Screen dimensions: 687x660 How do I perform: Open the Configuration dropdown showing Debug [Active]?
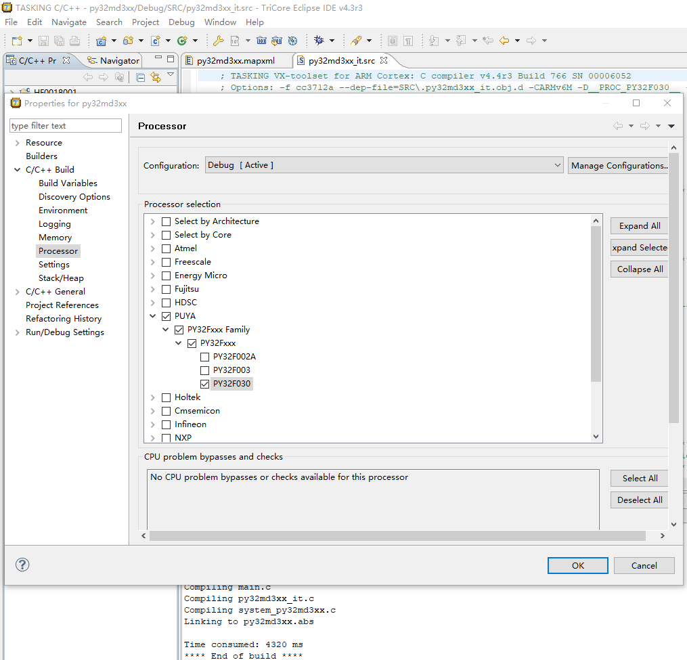tap(384, 165)
